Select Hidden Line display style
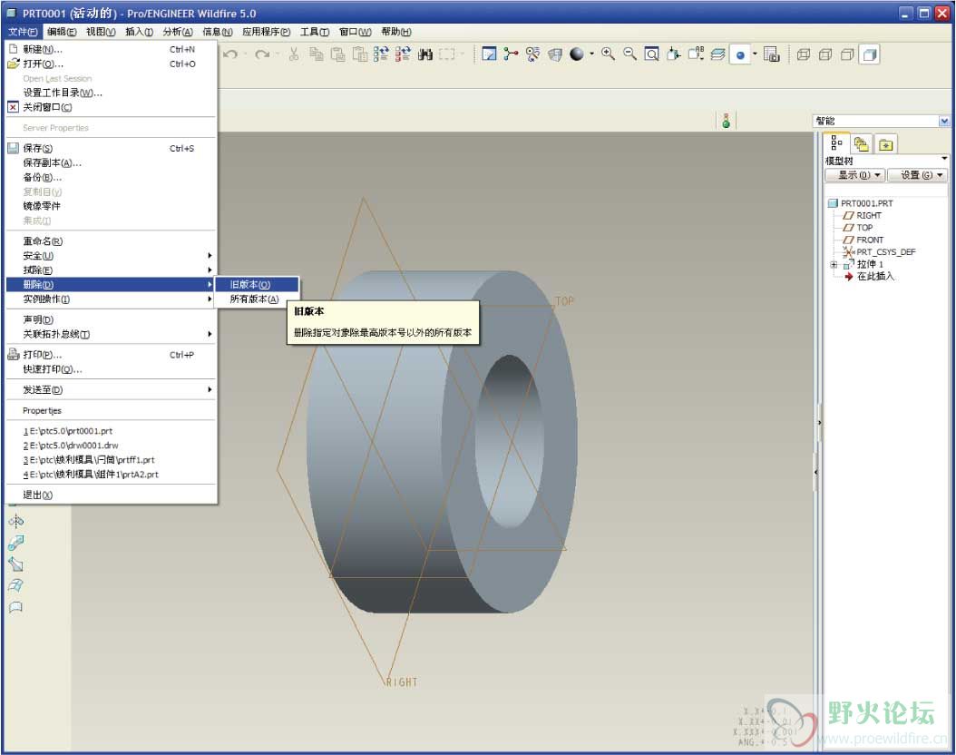This screenshot has height=755, width=956. click(x=825, y=54)
